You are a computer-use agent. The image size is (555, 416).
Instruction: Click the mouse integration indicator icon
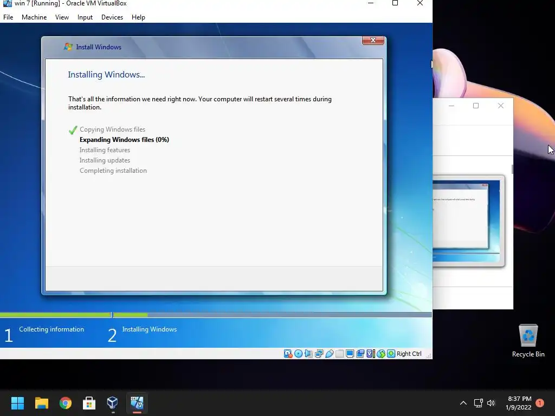(381, 354)
